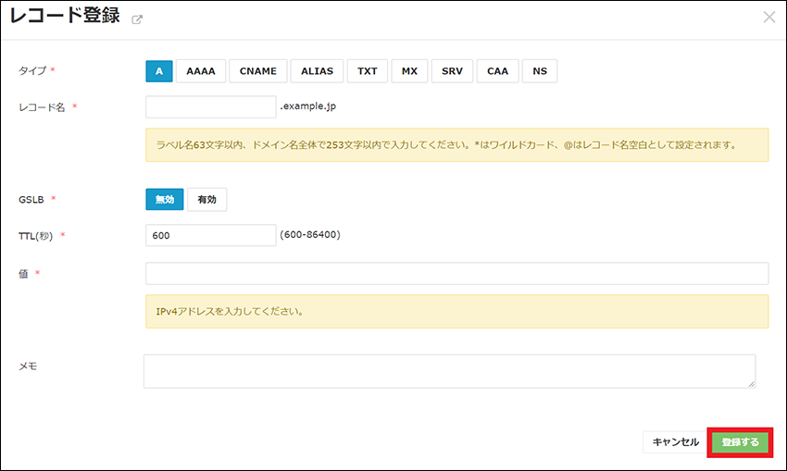The width and height of the screenshot is (787, 471).
Task: Select MX record type
Action: tap(409, 71)
